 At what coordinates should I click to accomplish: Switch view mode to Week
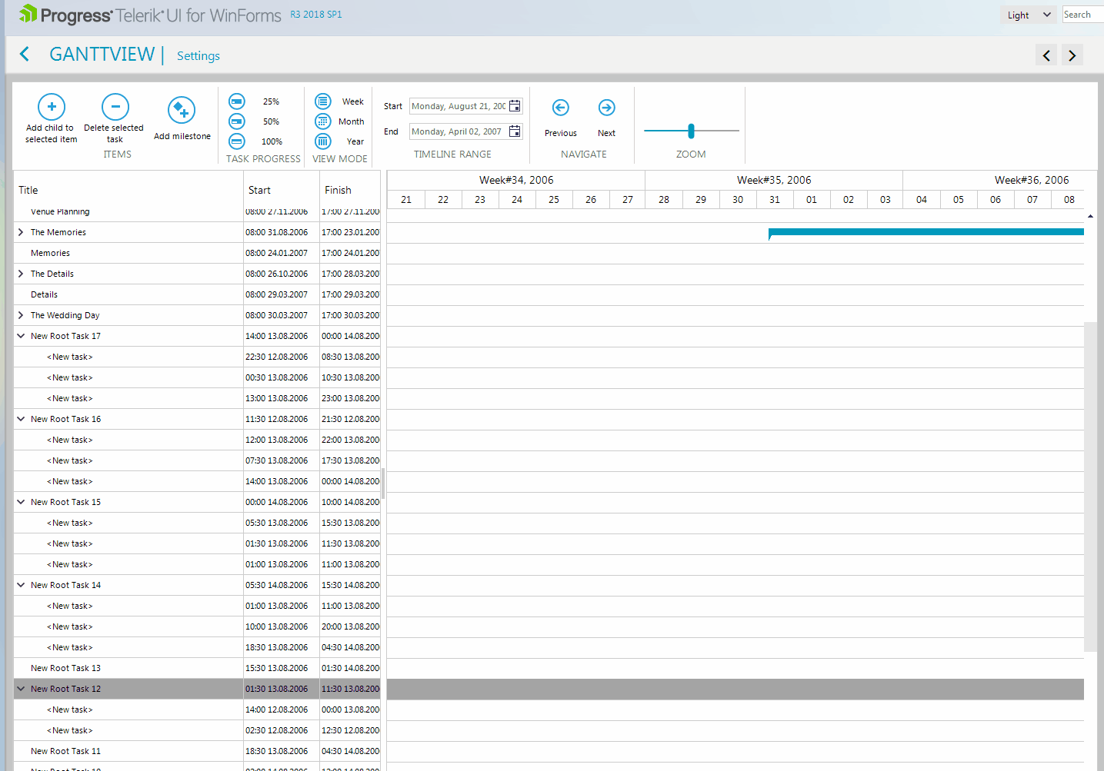coord(323,101)
